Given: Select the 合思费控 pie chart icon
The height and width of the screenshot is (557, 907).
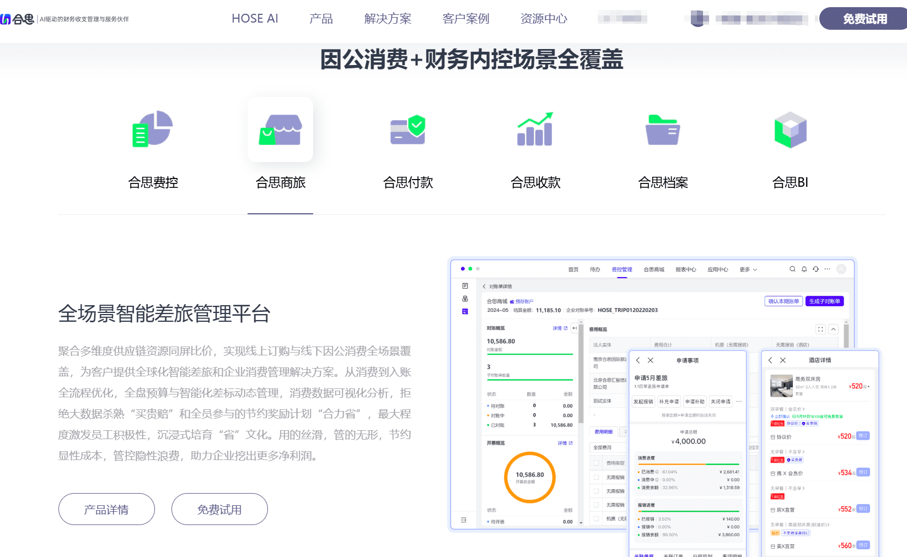Looking at the screenshot, I should [x=153, y=129].
